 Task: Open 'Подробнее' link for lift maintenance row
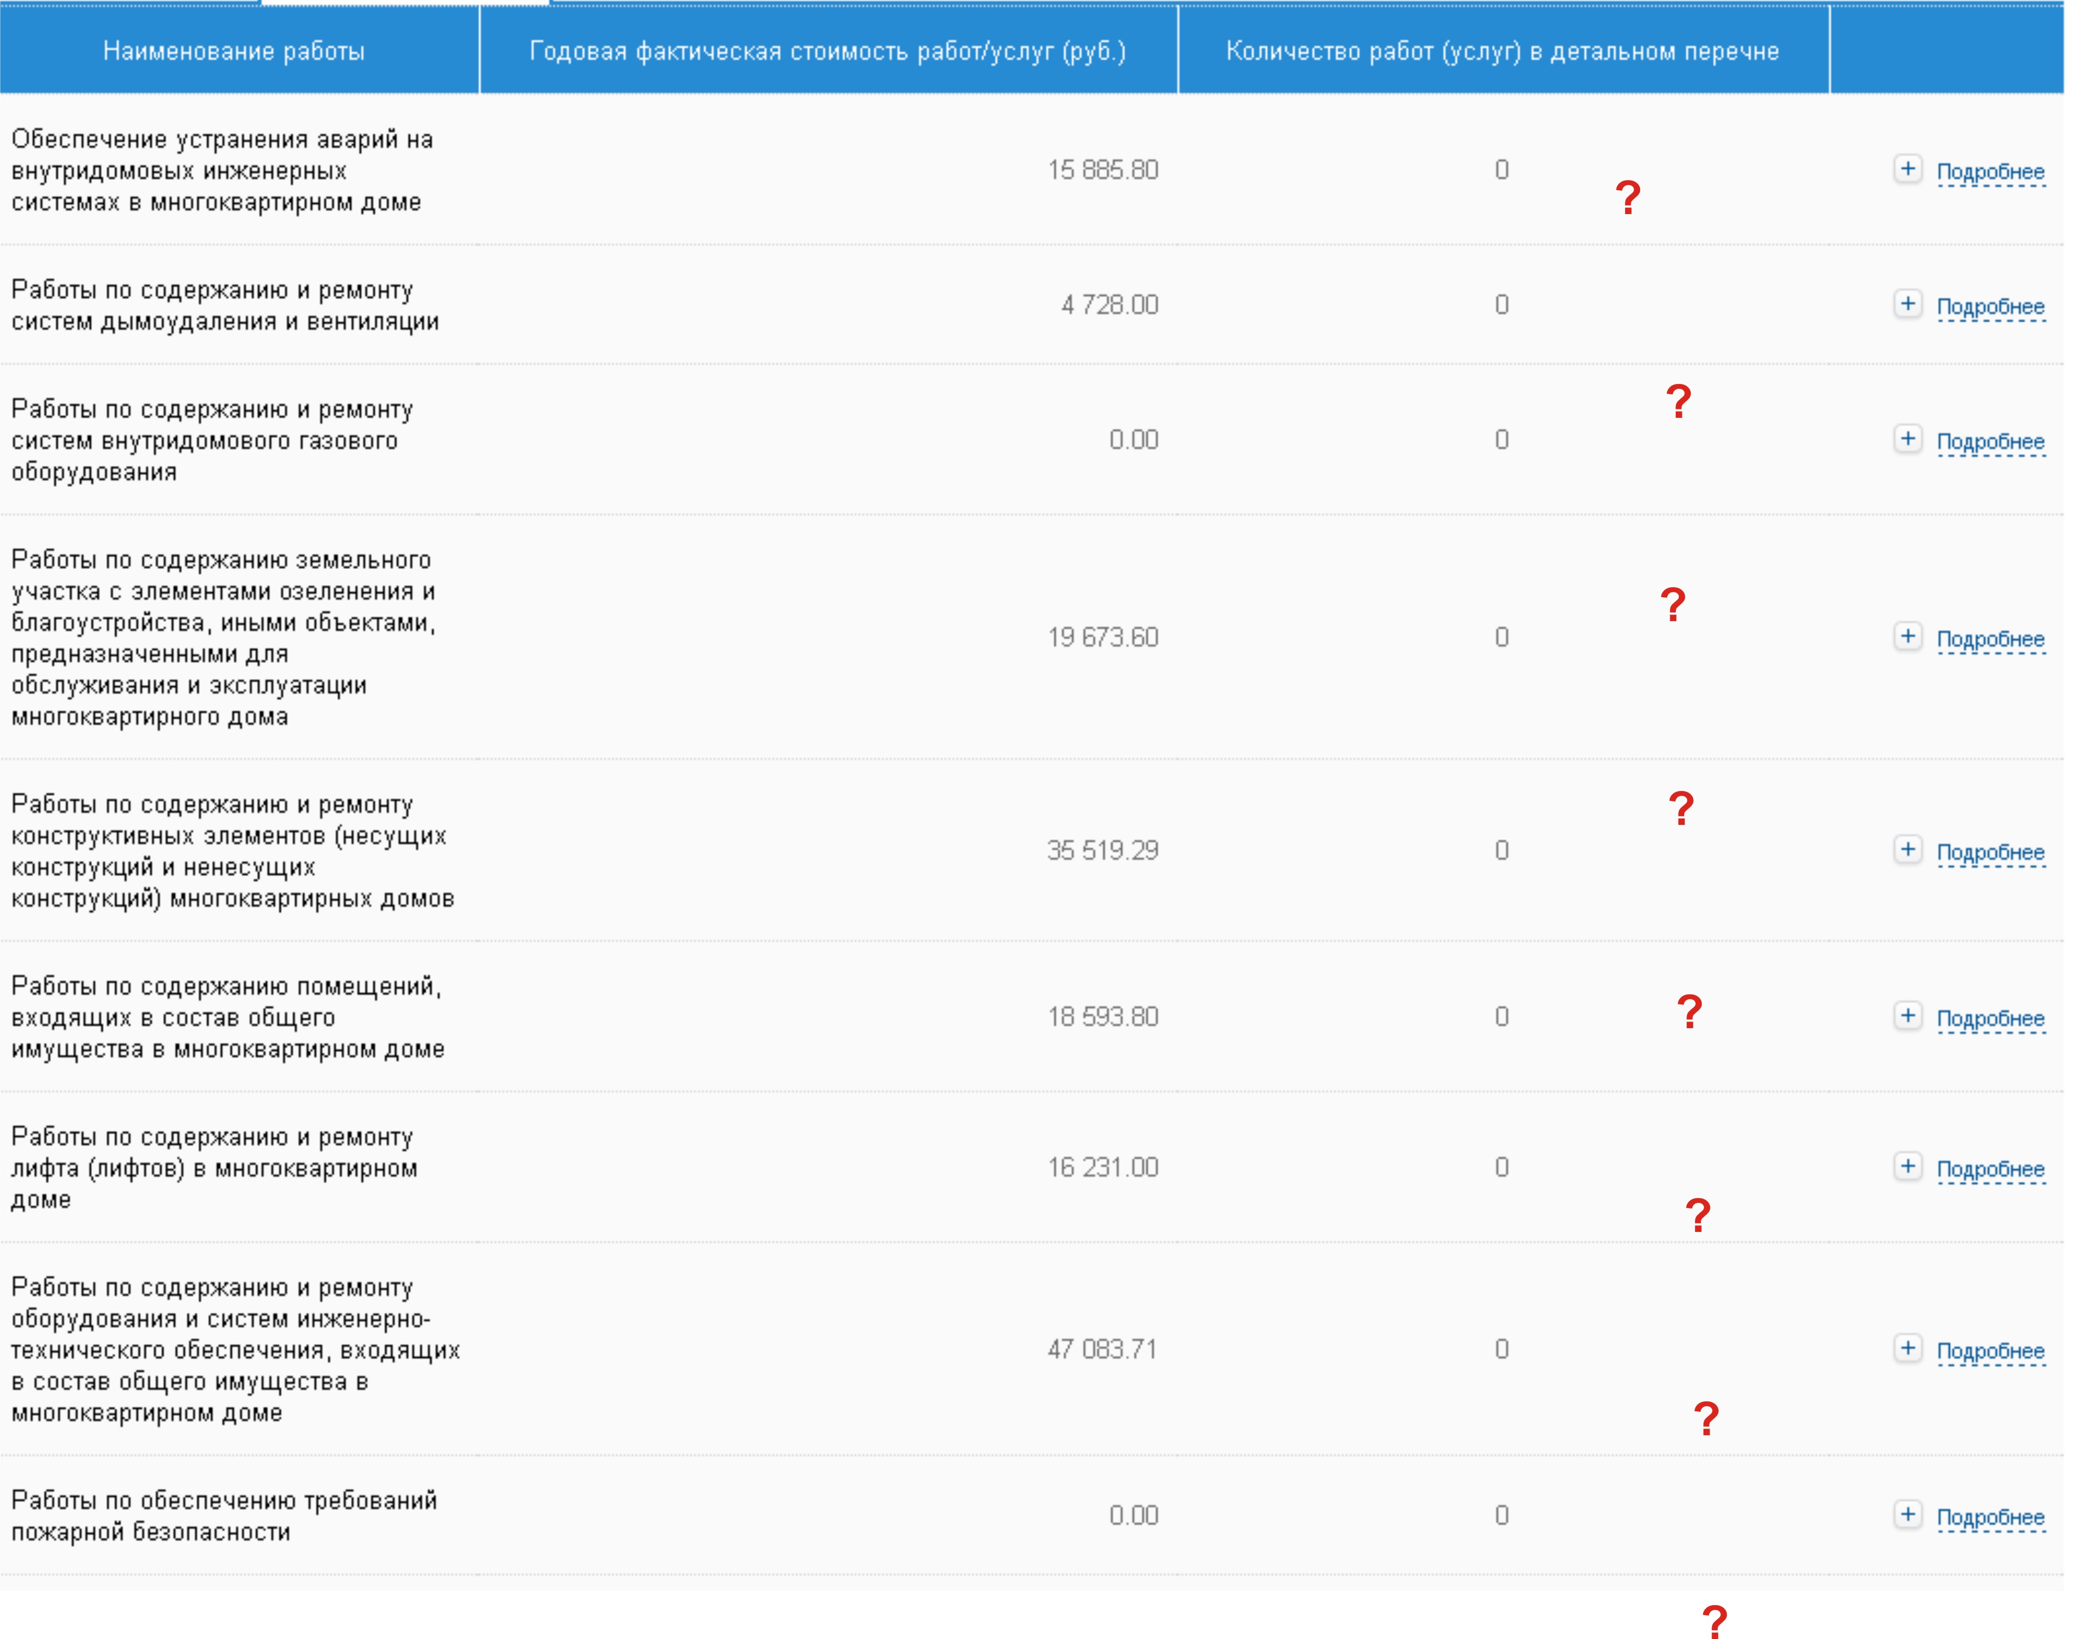pyautogui.click(x=1990, y=1169)
